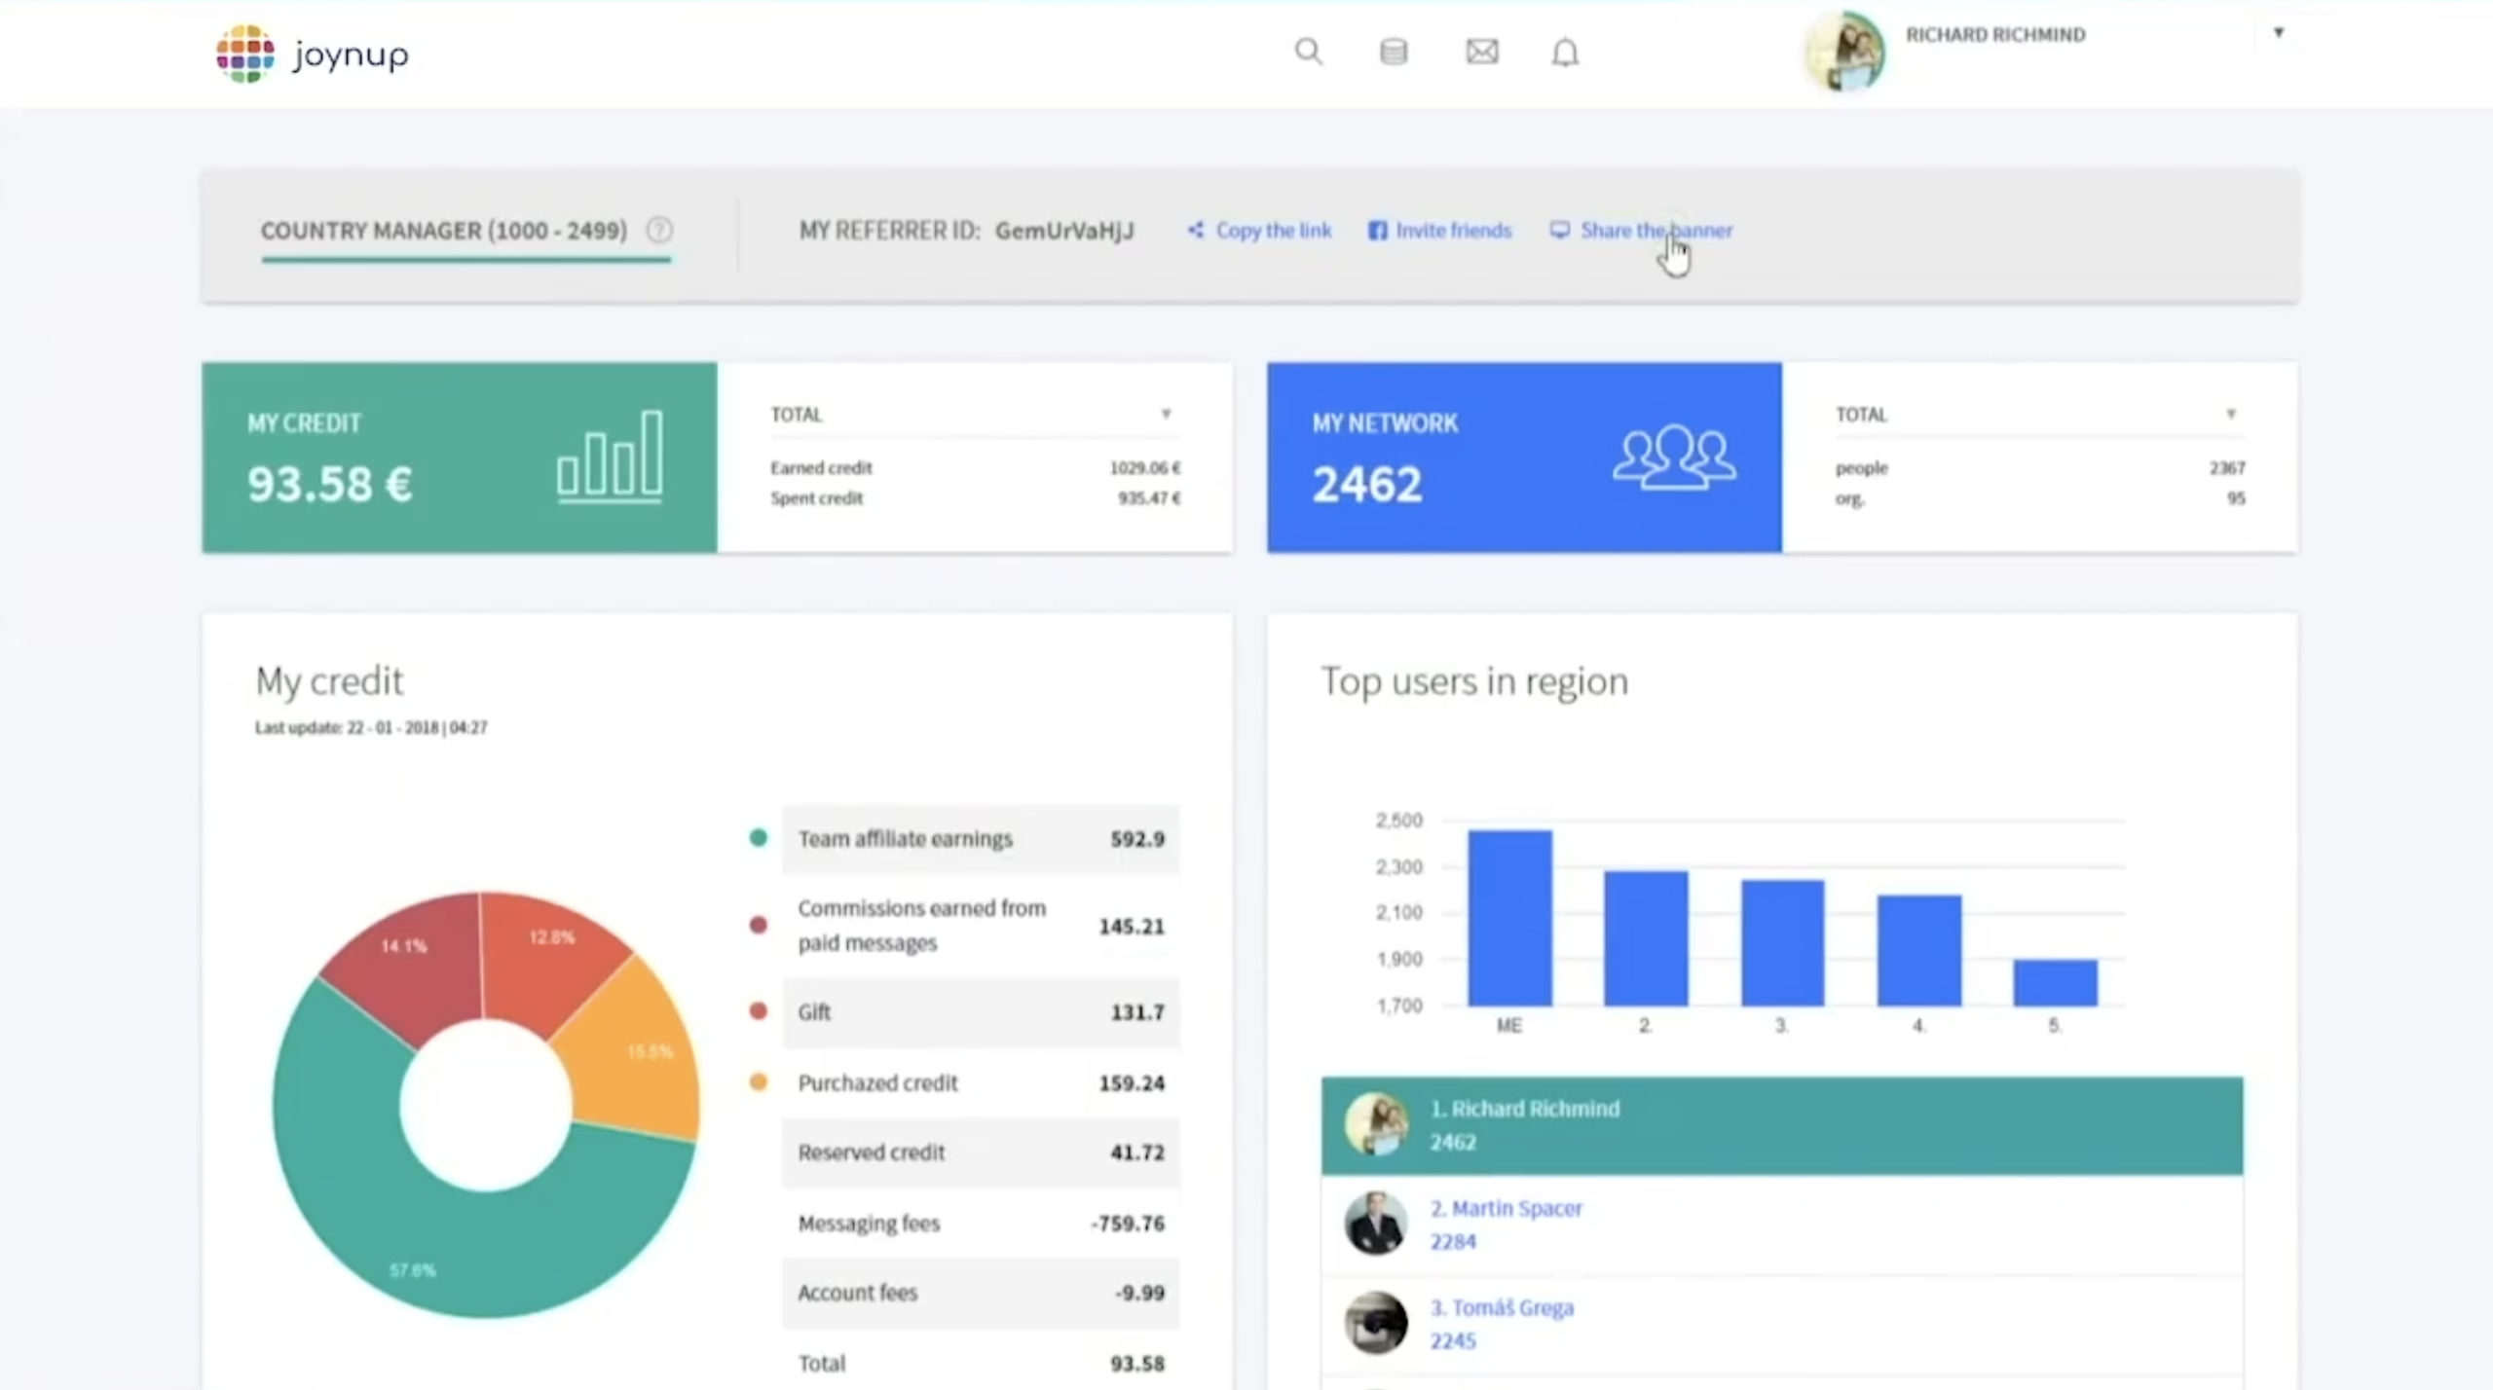Open the credits coins stack icon
2493x1390 pixels.
(1394, 52)
